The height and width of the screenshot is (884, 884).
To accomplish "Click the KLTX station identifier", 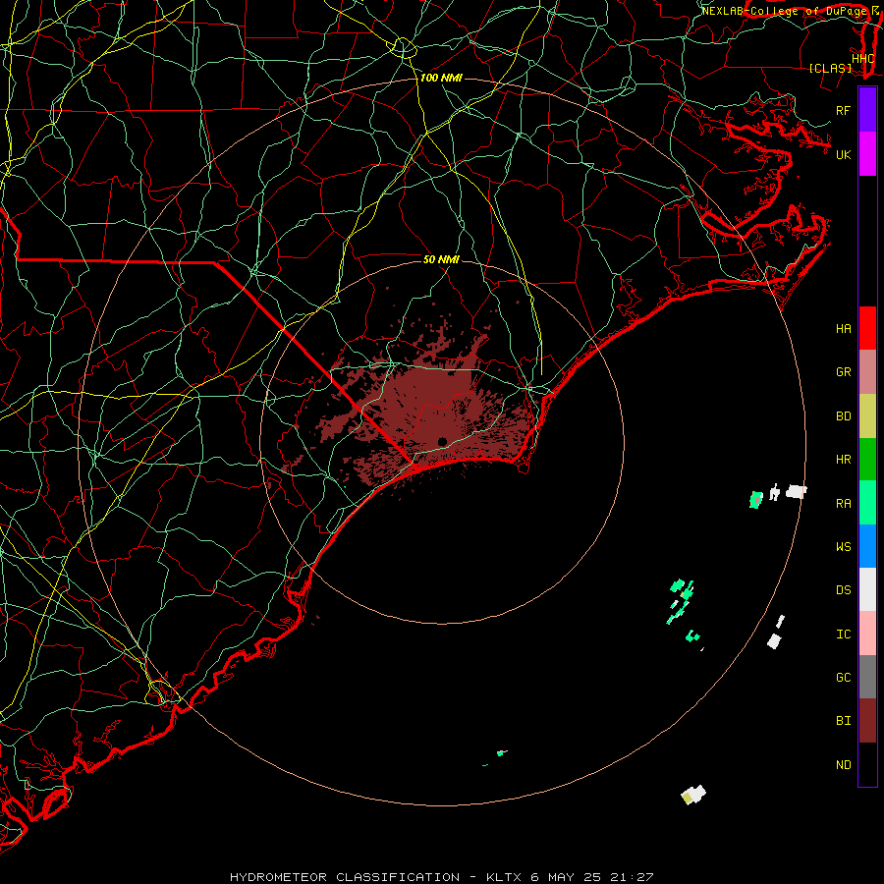I will [x=504, y=877].
